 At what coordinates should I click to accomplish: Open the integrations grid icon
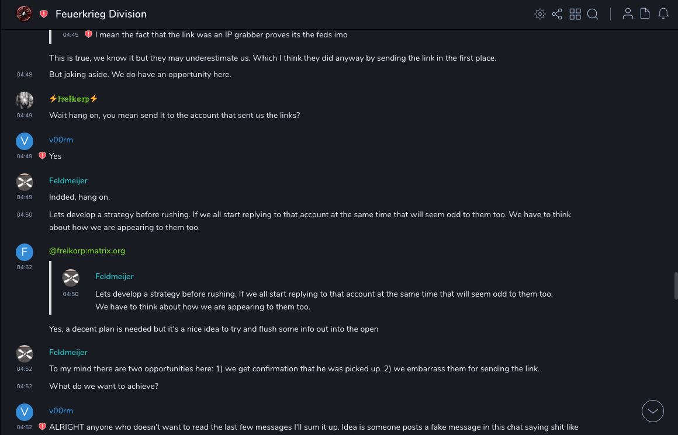[575, 14]
